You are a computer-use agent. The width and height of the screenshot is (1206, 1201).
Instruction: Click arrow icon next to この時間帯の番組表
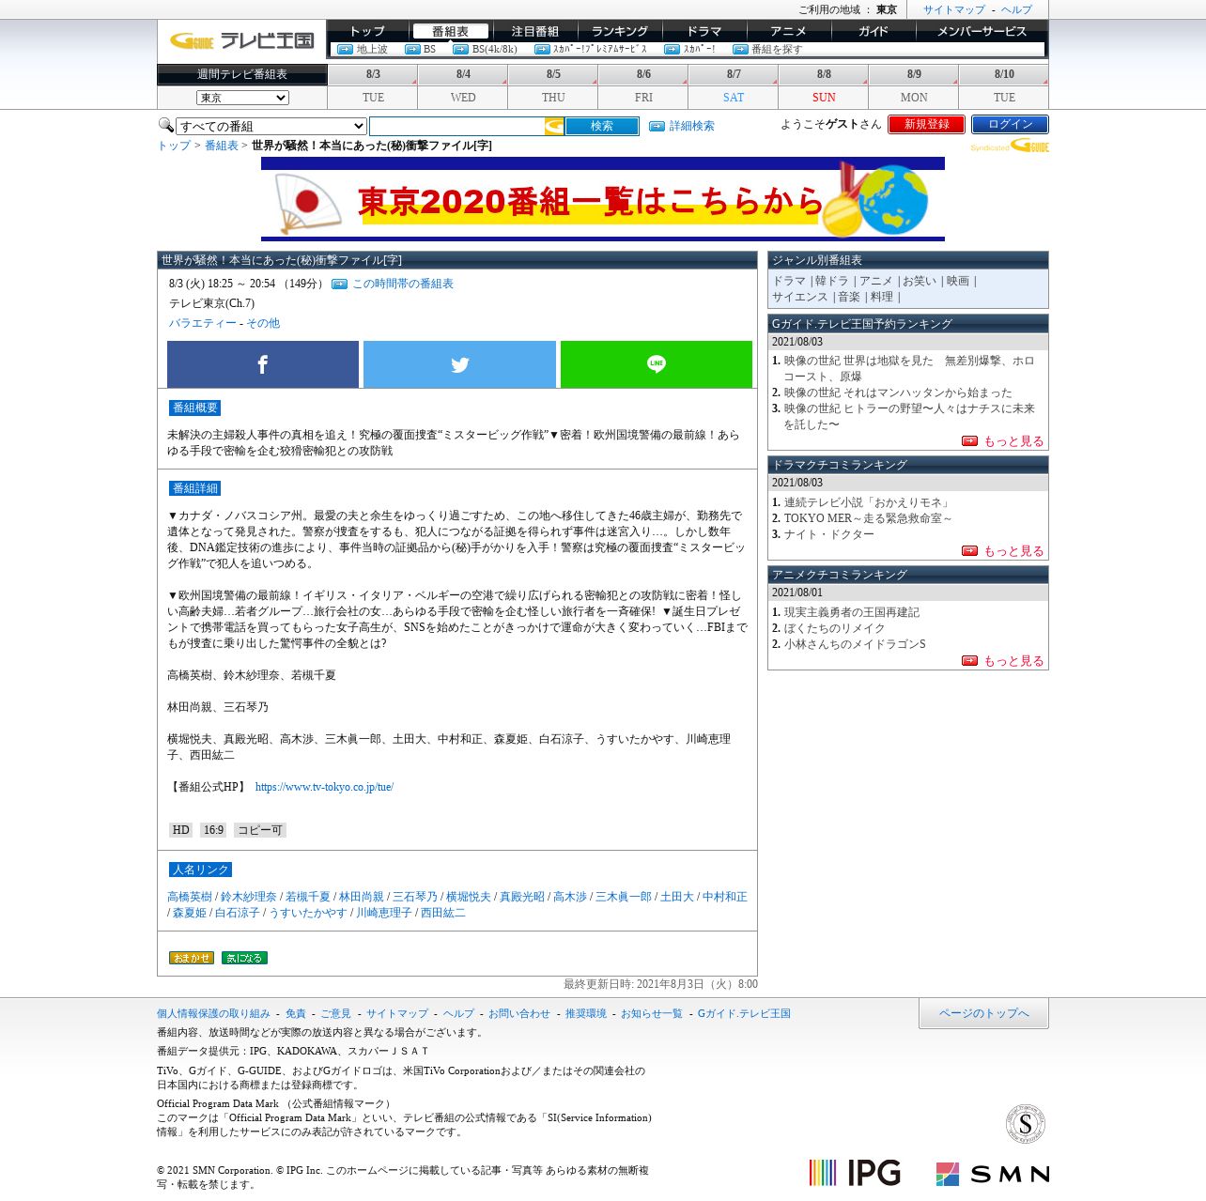(x=339, y=284)
